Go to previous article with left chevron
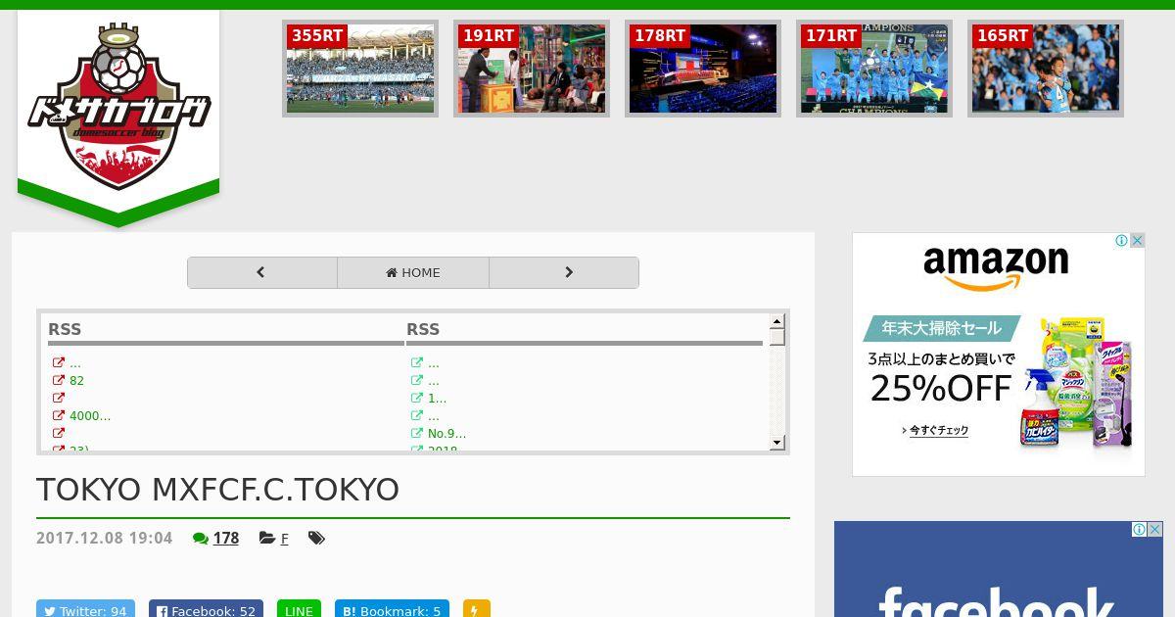The height and width of the screenshot is (617, 1175). click(x=261, y=272)
